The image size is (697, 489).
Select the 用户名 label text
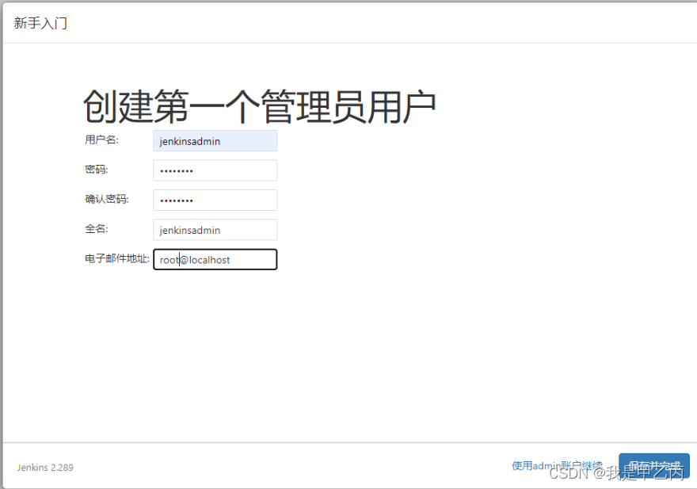coord(102,139)
